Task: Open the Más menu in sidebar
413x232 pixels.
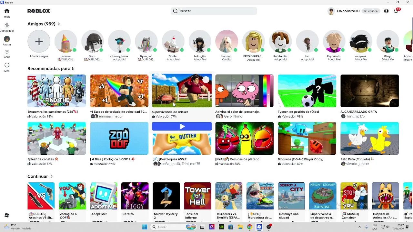Action: pos(7,67)
